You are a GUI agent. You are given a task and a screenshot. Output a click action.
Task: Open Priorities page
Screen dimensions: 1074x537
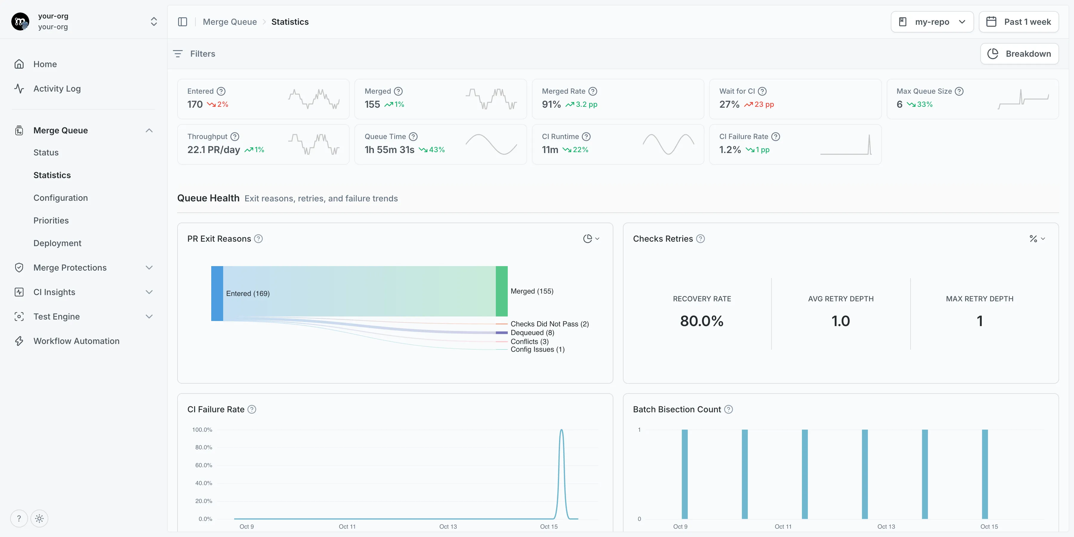[x=51, y=220]
